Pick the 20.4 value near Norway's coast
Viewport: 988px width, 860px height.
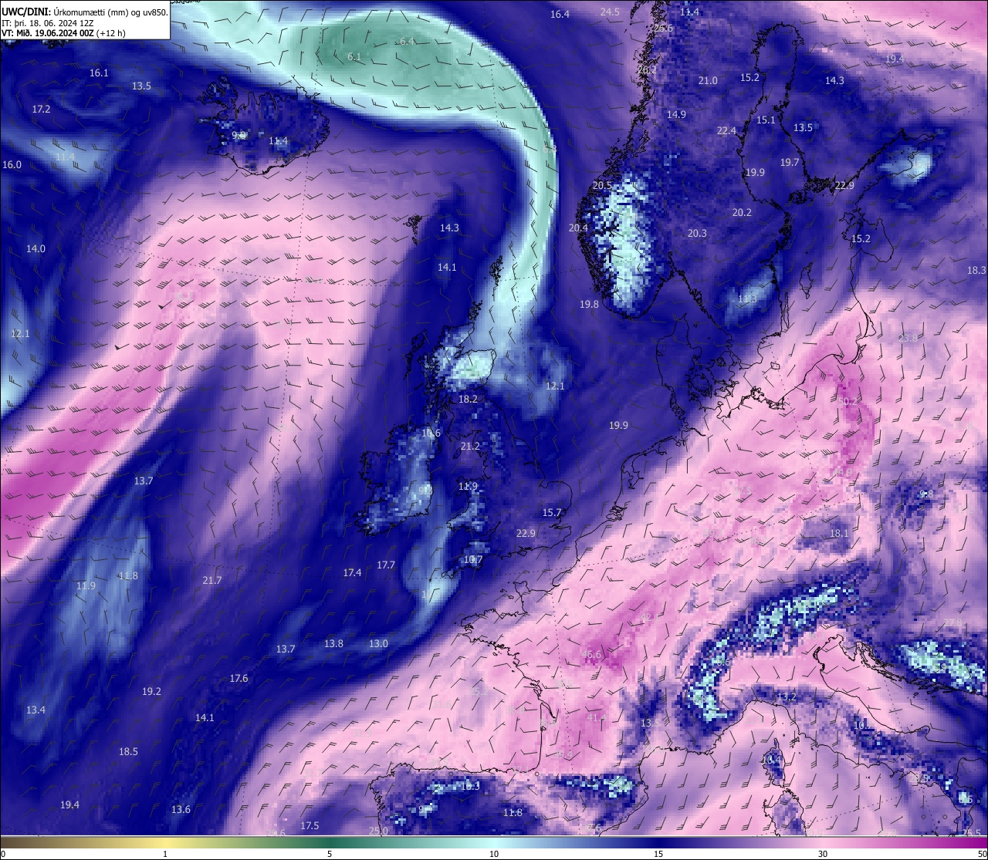(x=578, y=228)
